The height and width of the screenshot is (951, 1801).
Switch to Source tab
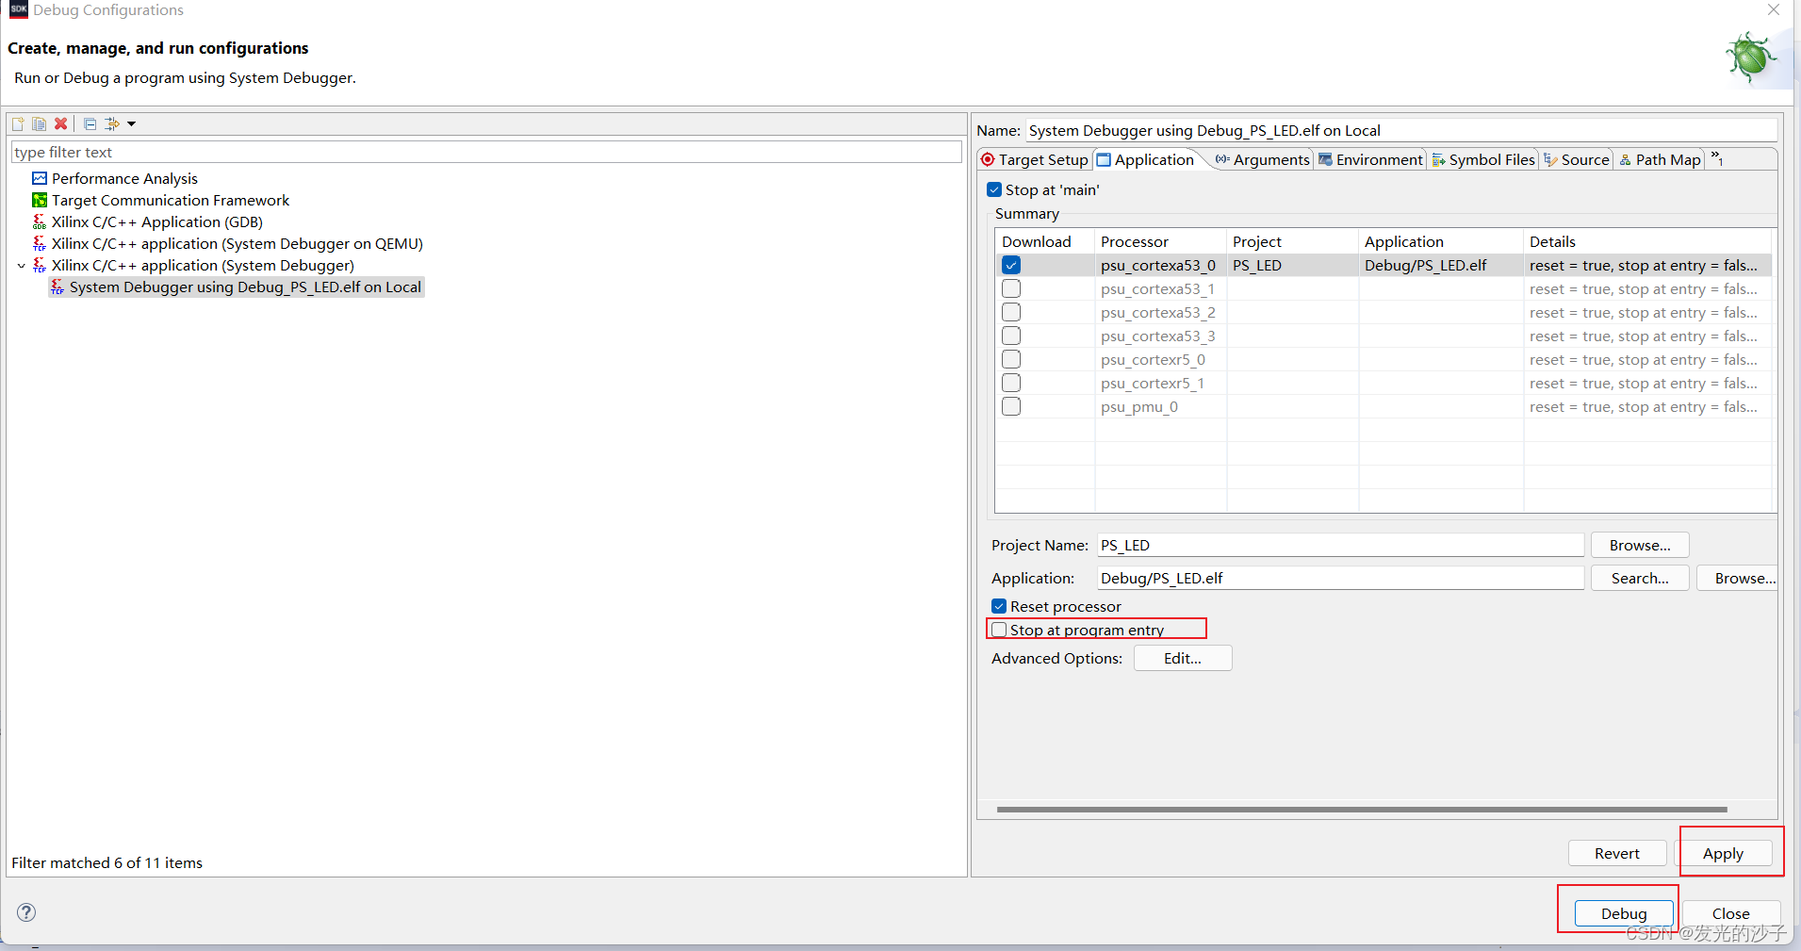[x=1577, y=159]
